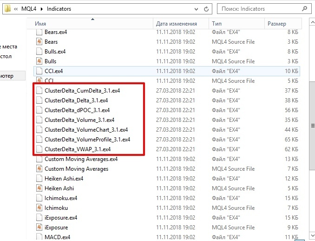Click the refresh icon in address bar
This screenshot has height=241, width=315.
pyautogui.click(x=206, y=9)
